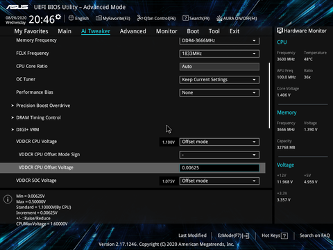Switch to the Monitor tab

pos(166,31)
